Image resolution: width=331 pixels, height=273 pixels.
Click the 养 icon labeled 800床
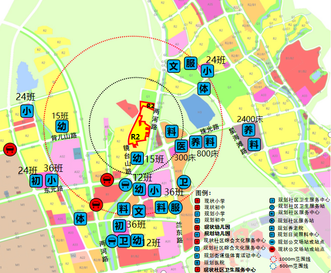pos(196,141)
